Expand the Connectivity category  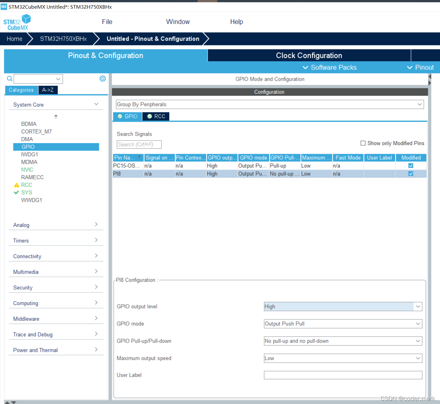tap(56, 256)
